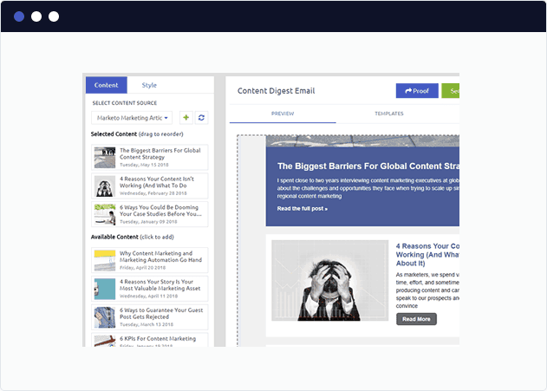Click the Friday, April 20 2018 date
The image size is (547, 391).
(143, 268)
